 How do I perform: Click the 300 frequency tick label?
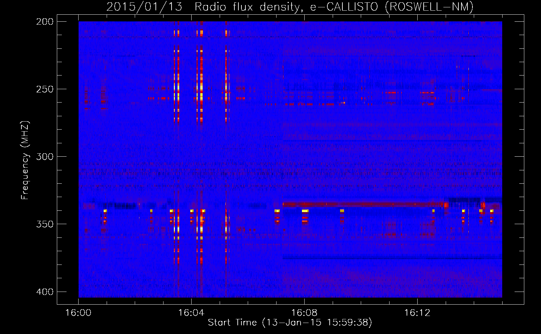[x=45, y=157]
